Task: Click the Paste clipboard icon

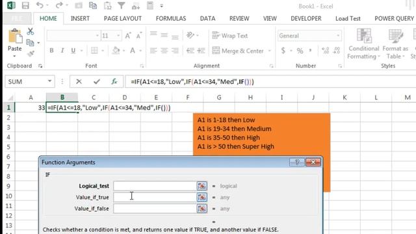Action: tap(15, 36)
